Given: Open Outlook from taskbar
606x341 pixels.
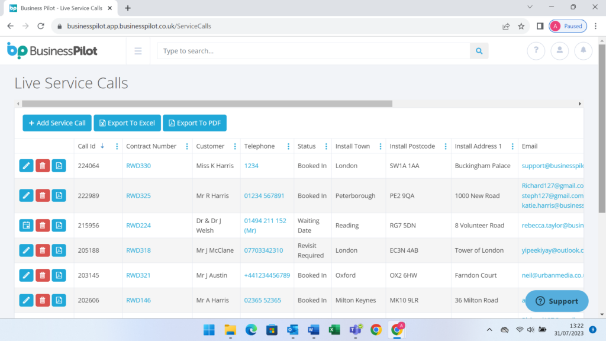Looking at the screenshot, I should tap(292, 330).
